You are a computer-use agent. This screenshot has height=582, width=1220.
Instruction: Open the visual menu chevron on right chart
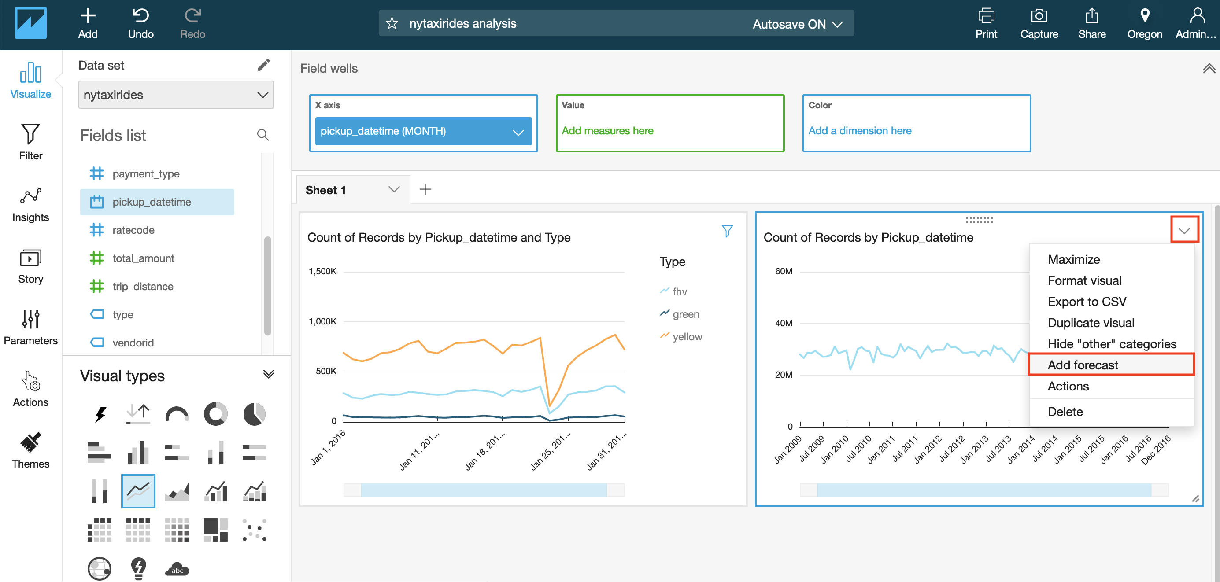[x=1184, y=230]
